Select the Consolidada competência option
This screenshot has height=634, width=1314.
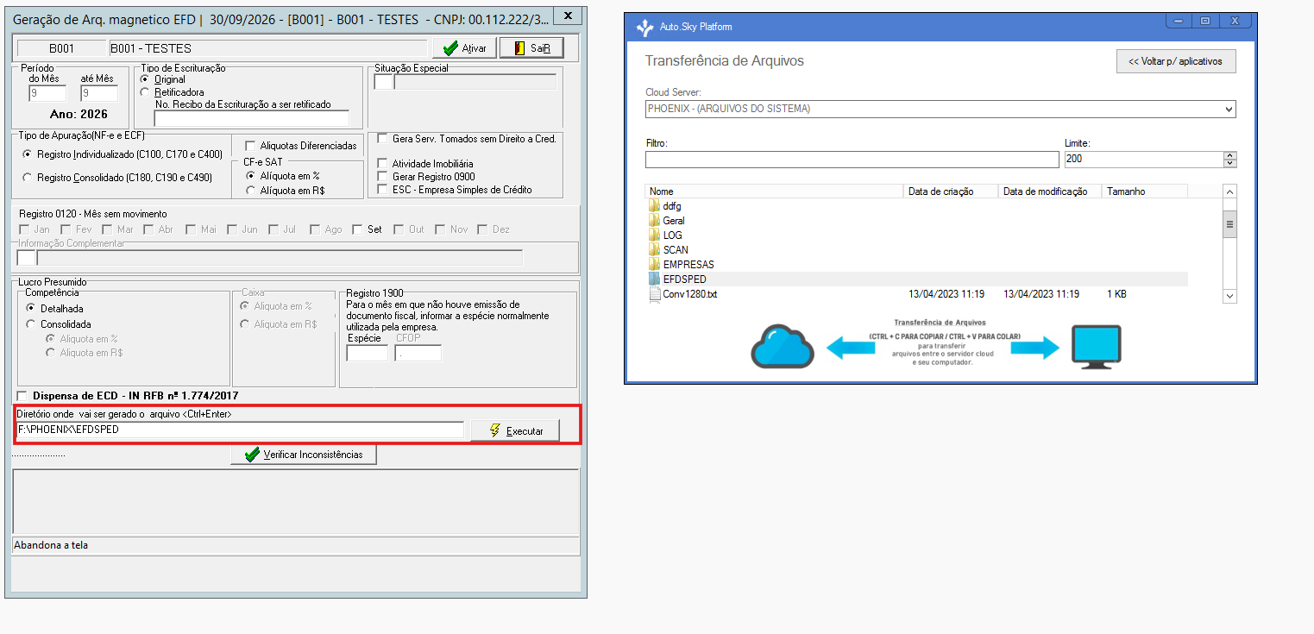pos(32,324)
